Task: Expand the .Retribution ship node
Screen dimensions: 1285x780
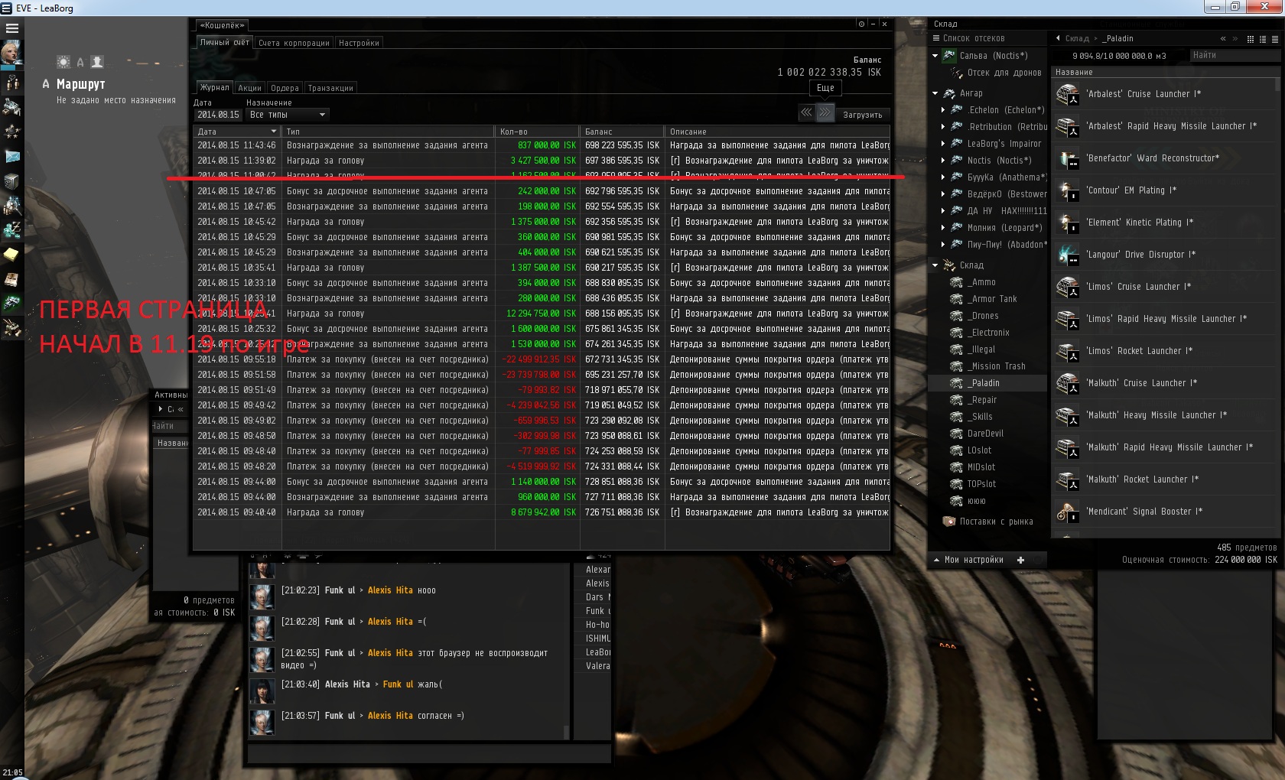Action: tap(943, 127)
